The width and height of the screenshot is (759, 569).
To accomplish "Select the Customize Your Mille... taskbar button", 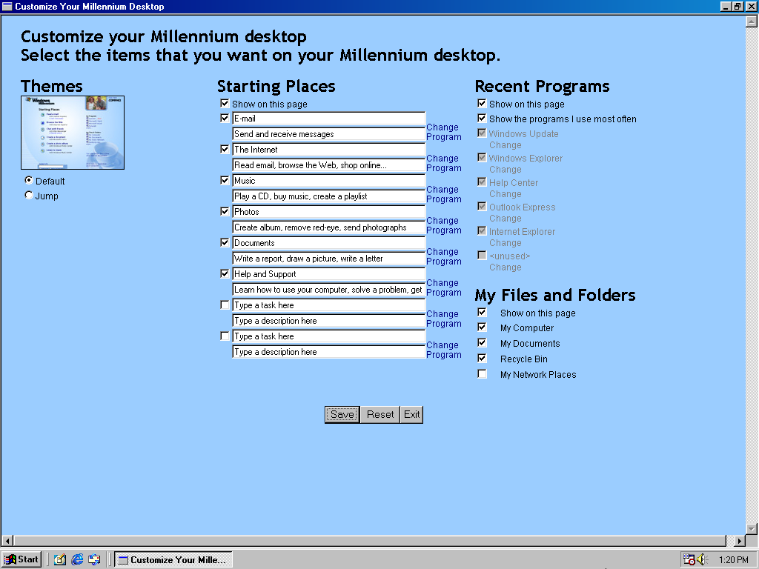I will click(x=173, y=559).
